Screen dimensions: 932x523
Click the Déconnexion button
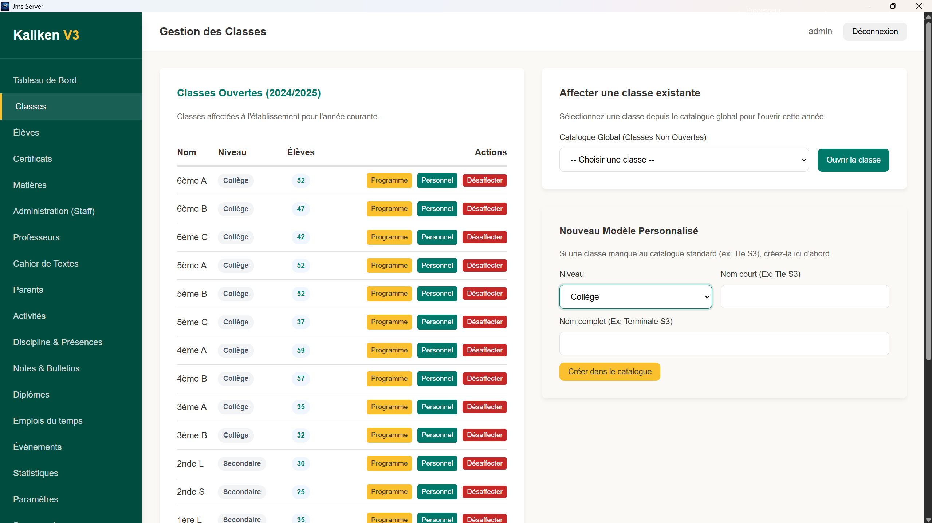(874, 31)
